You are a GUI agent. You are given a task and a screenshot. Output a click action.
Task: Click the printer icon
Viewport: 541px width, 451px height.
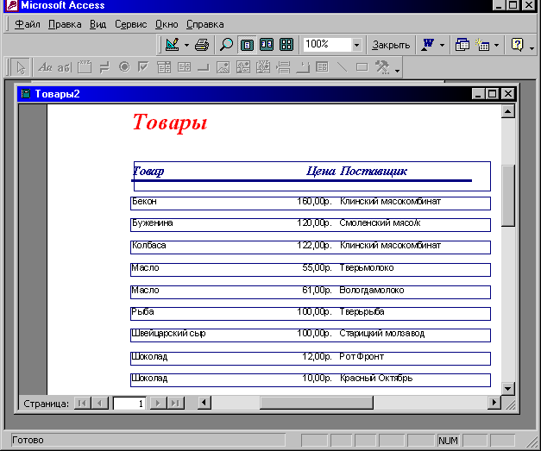coord(202,45)
